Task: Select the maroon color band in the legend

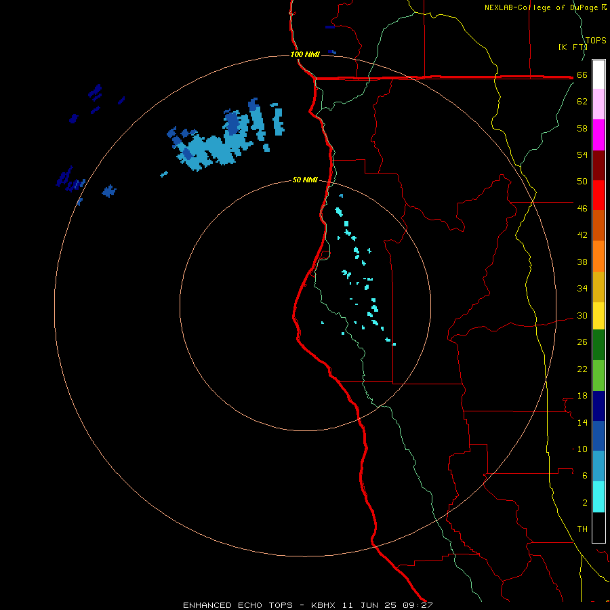Action: point(598,165)
